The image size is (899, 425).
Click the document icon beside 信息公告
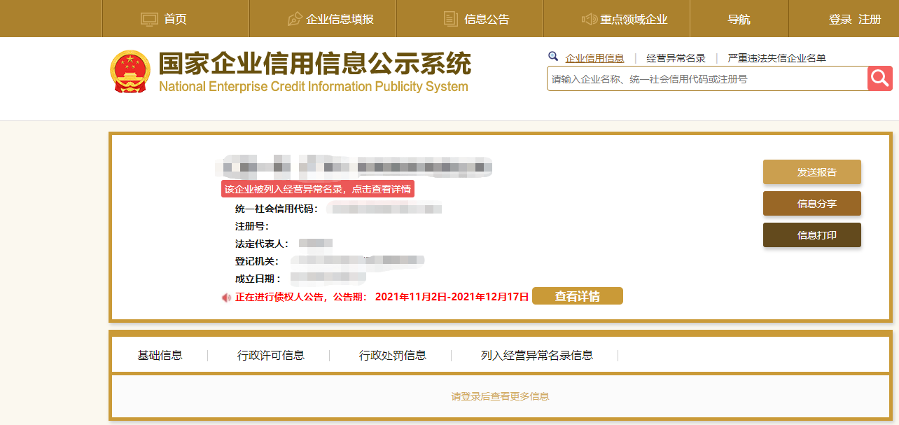tap(451, 19)
